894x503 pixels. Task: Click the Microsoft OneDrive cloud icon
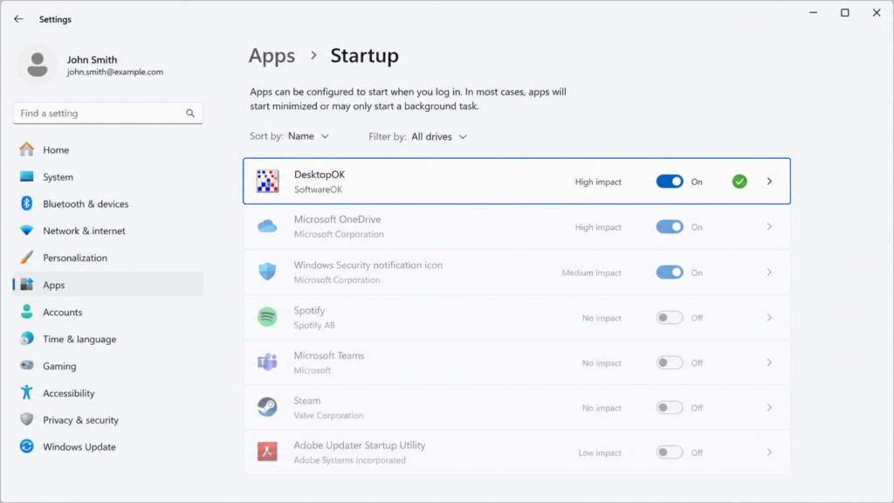[x=267, y=226]
